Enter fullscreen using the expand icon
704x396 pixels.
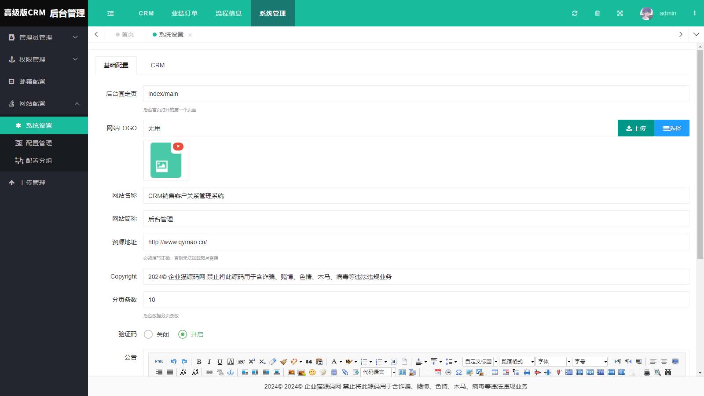click(620, 13)
